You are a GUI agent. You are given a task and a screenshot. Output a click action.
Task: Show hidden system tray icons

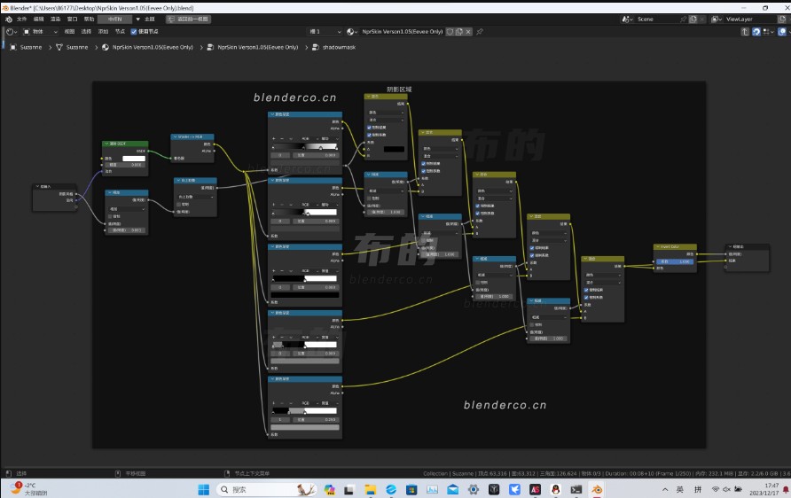pyautogui.click(x=665, y=489)
